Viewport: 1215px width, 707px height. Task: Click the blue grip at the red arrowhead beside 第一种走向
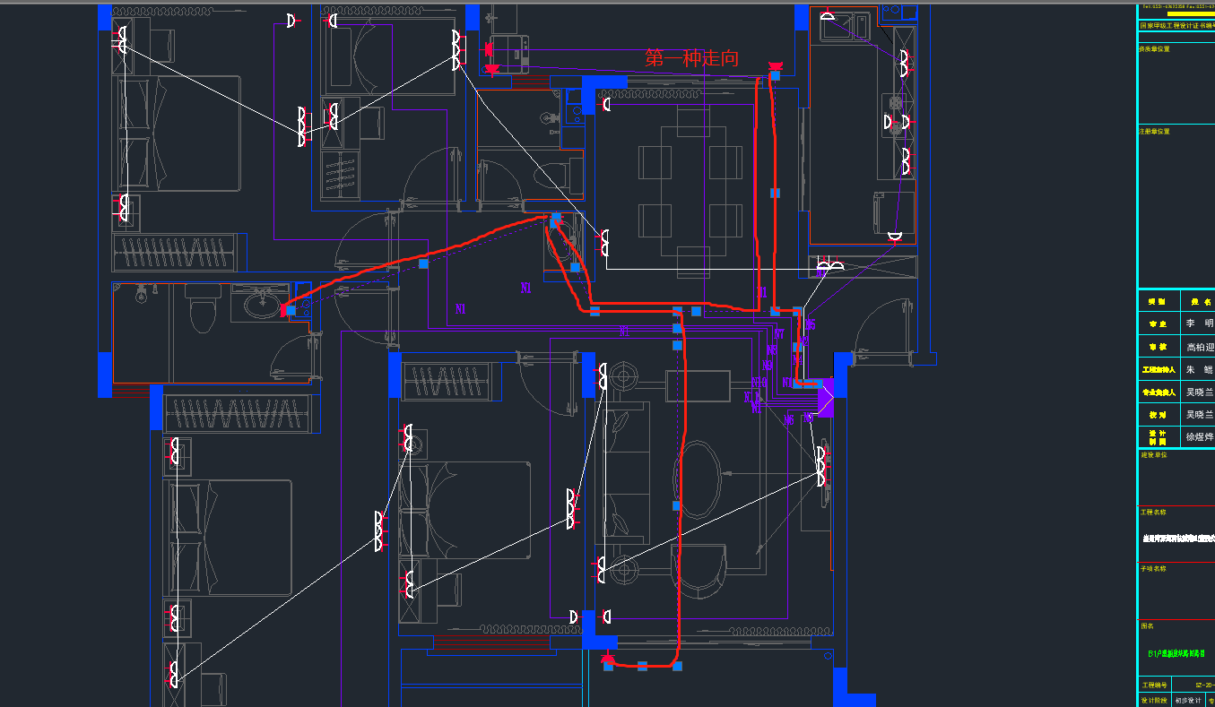[x=776, y=76]
